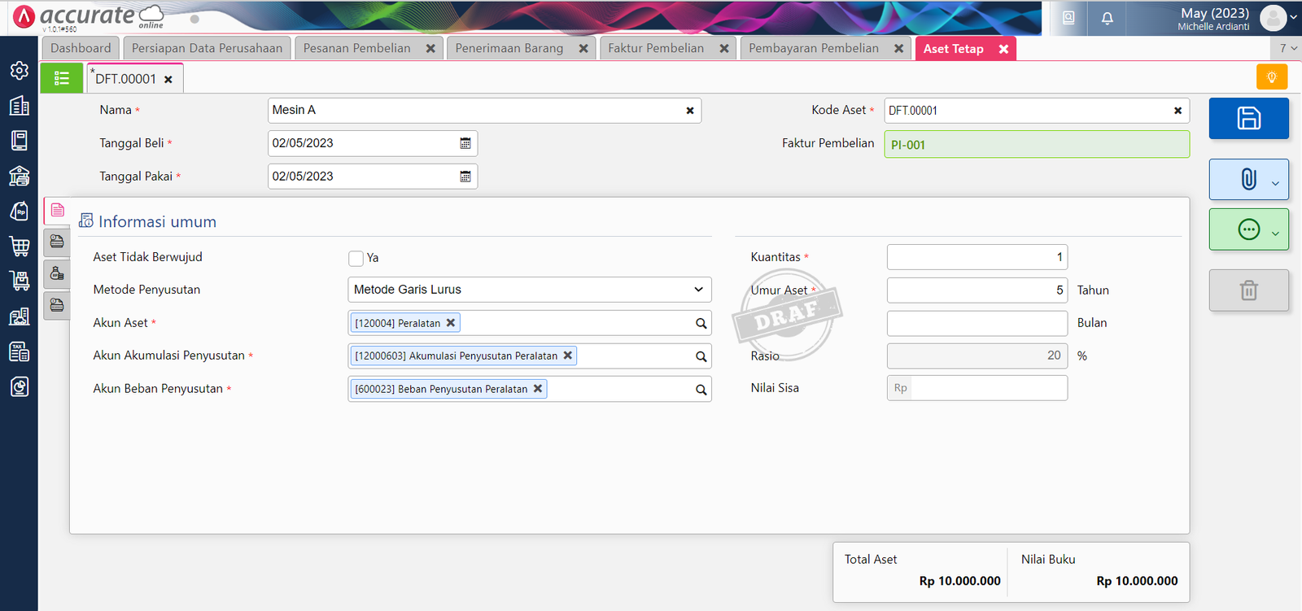Click the blue save floppy disk button
The image size is (1302, 611).
[x=1248, y=119]
